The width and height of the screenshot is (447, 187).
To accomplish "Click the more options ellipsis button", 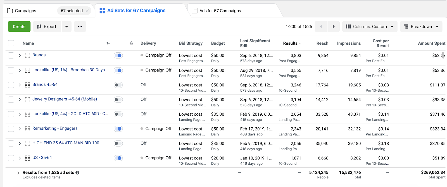I will tap(80, 26).
